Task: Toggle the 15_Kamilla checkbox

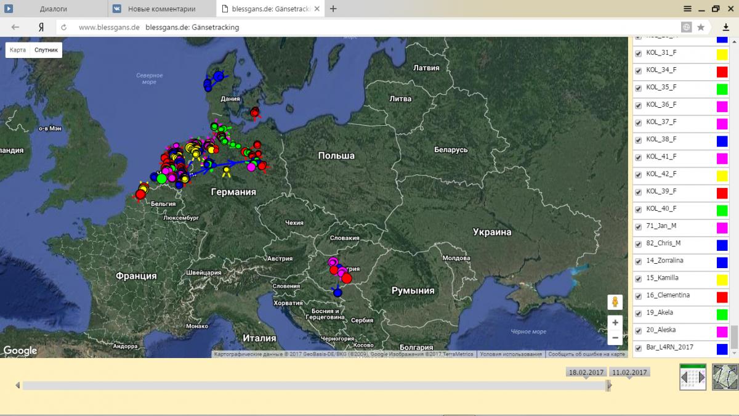Action: coord(638,279)
